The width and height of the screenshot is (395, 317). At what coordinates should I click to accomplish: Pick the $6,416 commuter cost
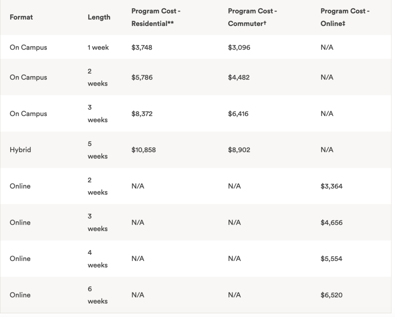[x=238, y=113]
